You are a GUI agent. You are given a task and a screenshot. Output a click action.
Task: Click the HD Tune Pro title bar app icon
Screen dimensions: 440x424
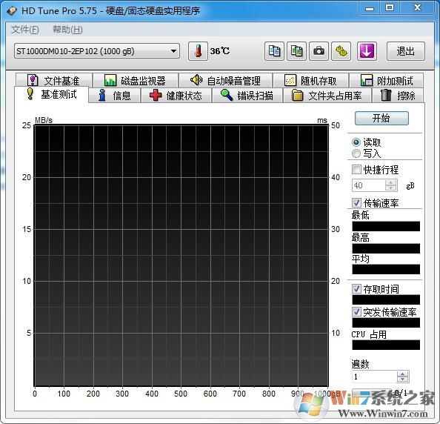[x=12, y=10]
